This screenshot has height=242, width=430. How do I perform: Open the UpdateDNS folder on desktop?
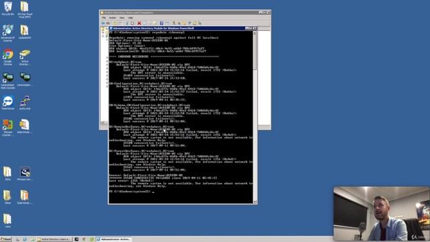[25, 32]
